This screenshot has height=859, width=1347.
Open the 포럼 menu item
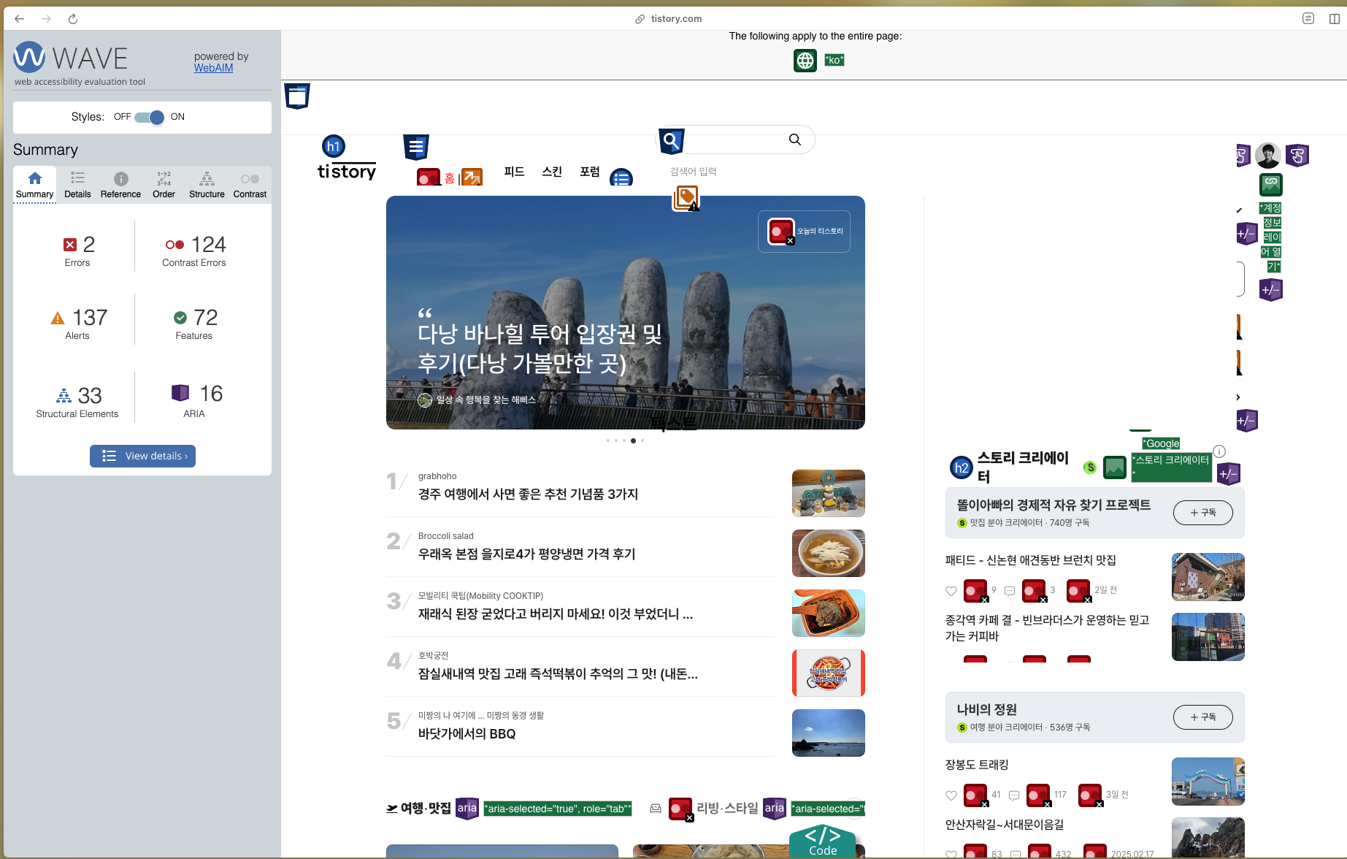coord(590,172)
